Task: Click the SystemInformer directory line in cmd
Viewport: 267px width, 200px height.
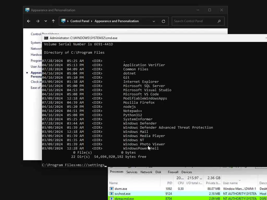Action: pos(97,119)
